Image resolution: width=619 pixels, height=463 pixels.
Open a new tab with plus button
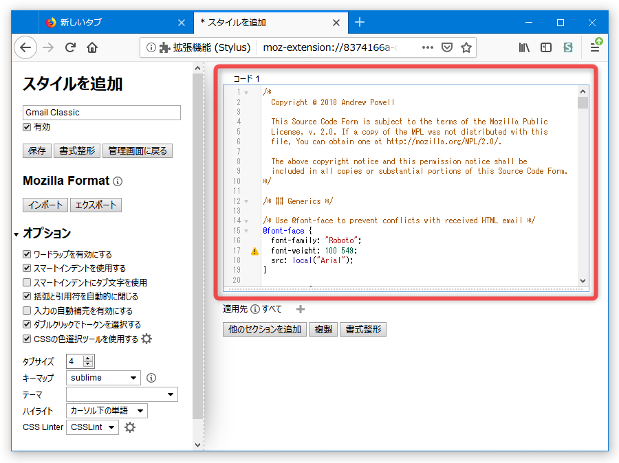click(x=360, y=22)
